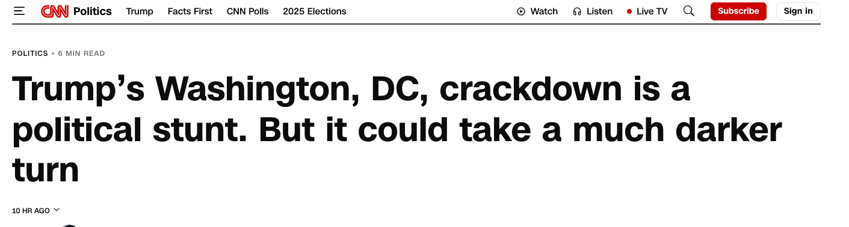Click the red CNN logo
The width and height of the screenshot is (849, 227).
pos(55,11)
